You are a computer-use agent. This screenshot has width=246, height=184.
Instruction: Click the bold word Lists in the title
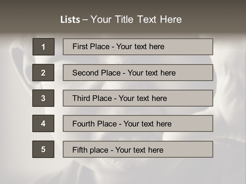70,20
